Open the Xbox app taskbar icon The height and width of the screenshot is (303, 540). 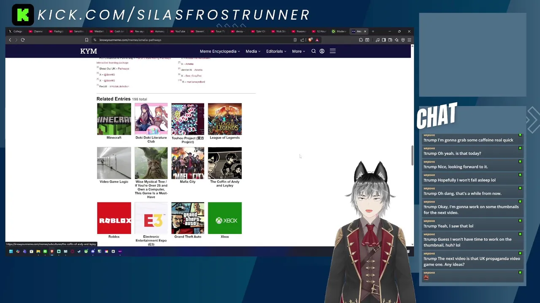pyautogui.click(x=86, y=251)
